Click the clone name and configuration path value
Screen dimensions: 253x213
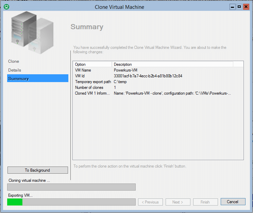coord(172,93)
